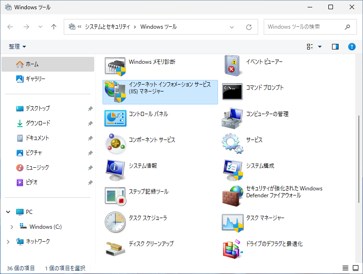Click the forward navigation arrow
363x274 pixels.
click(26, 27)
